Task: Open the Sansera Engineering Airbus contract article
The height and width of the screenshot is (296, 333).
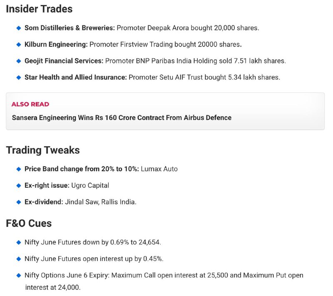Action: 122,118
